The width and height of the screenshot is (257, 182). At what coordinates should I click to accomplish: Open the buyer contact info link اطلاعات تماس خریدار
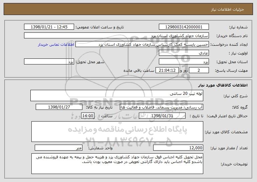point(56,44)
